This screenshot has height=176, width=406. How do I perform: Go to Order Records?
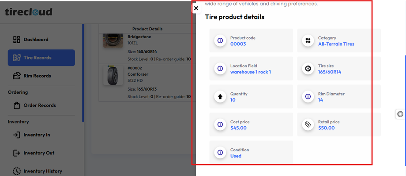[x=39, y=106]
